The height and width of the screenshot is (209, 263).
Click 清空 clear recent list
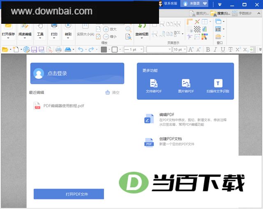coord(112,92)
